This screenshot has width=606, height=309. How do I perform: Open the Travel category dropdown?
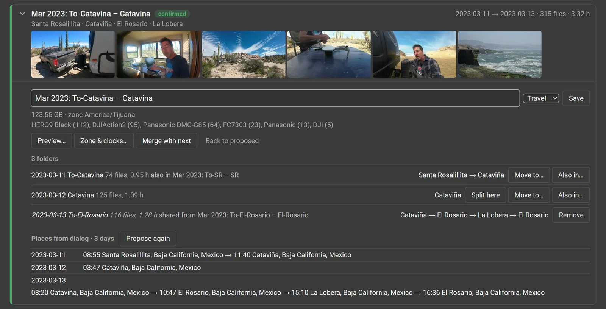541,98
